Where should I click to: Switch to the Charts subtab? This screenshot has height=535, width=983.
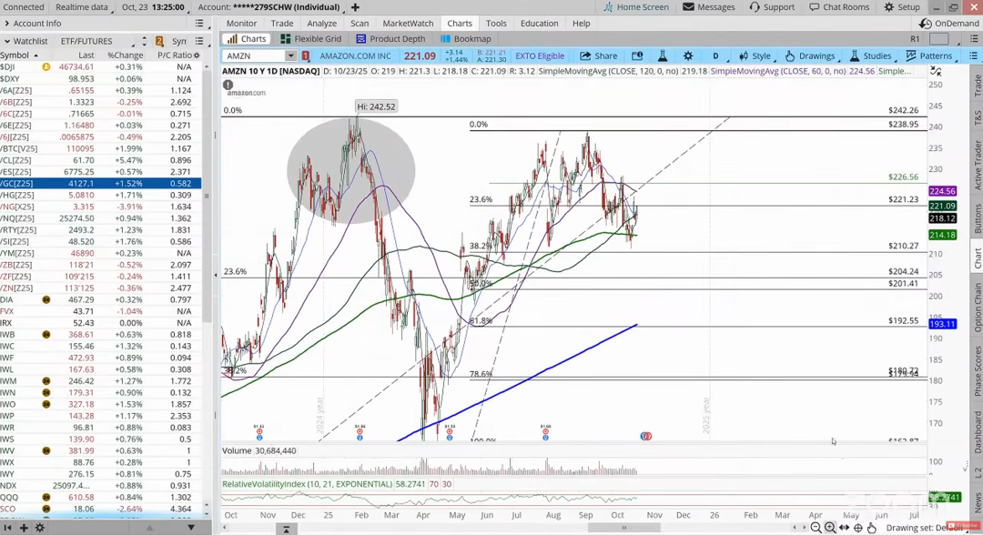(x=247, y=39)
